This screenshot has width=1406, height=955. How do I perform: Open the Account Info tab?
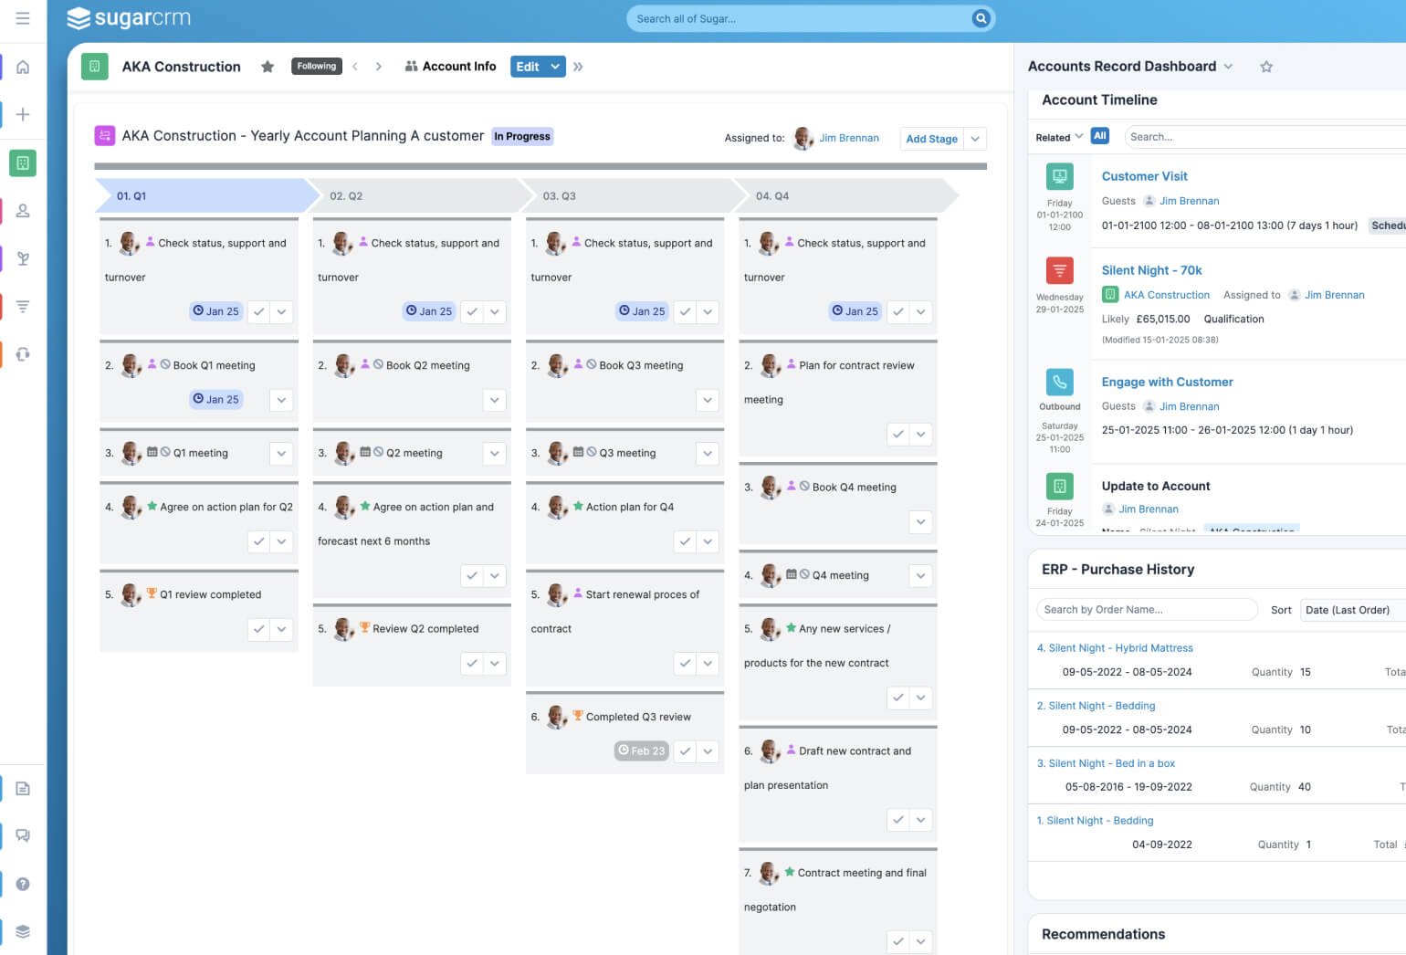(450, 67)
